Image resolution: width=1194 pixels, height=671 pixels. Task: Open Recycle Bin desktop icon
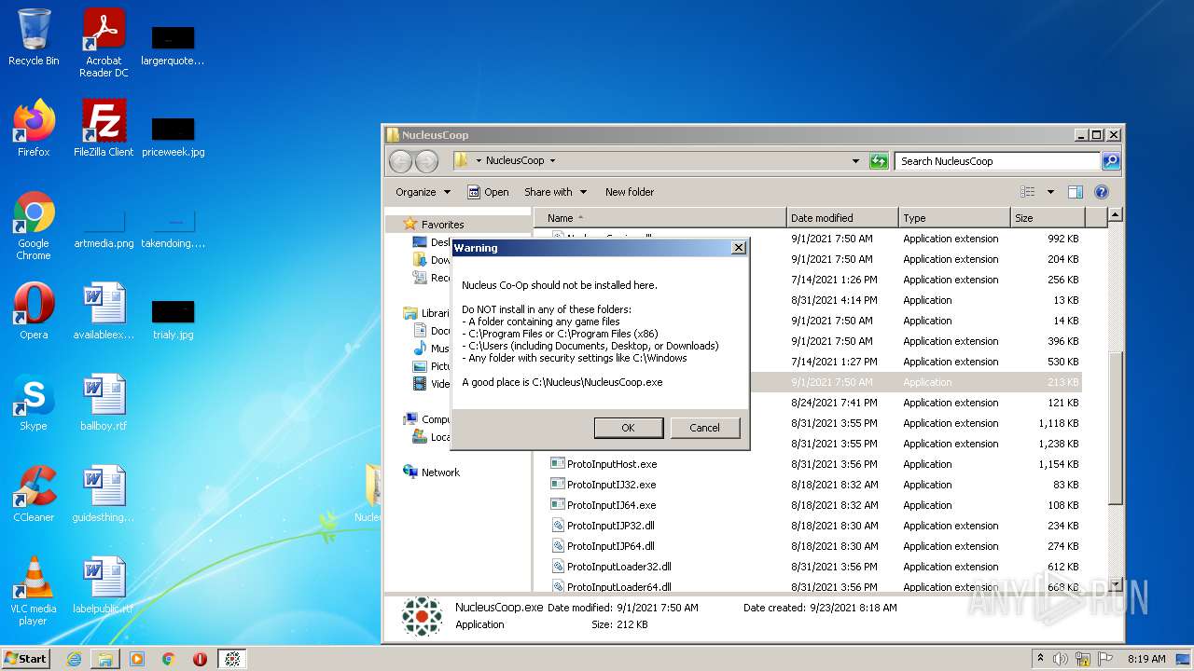[x=34, y=37]
